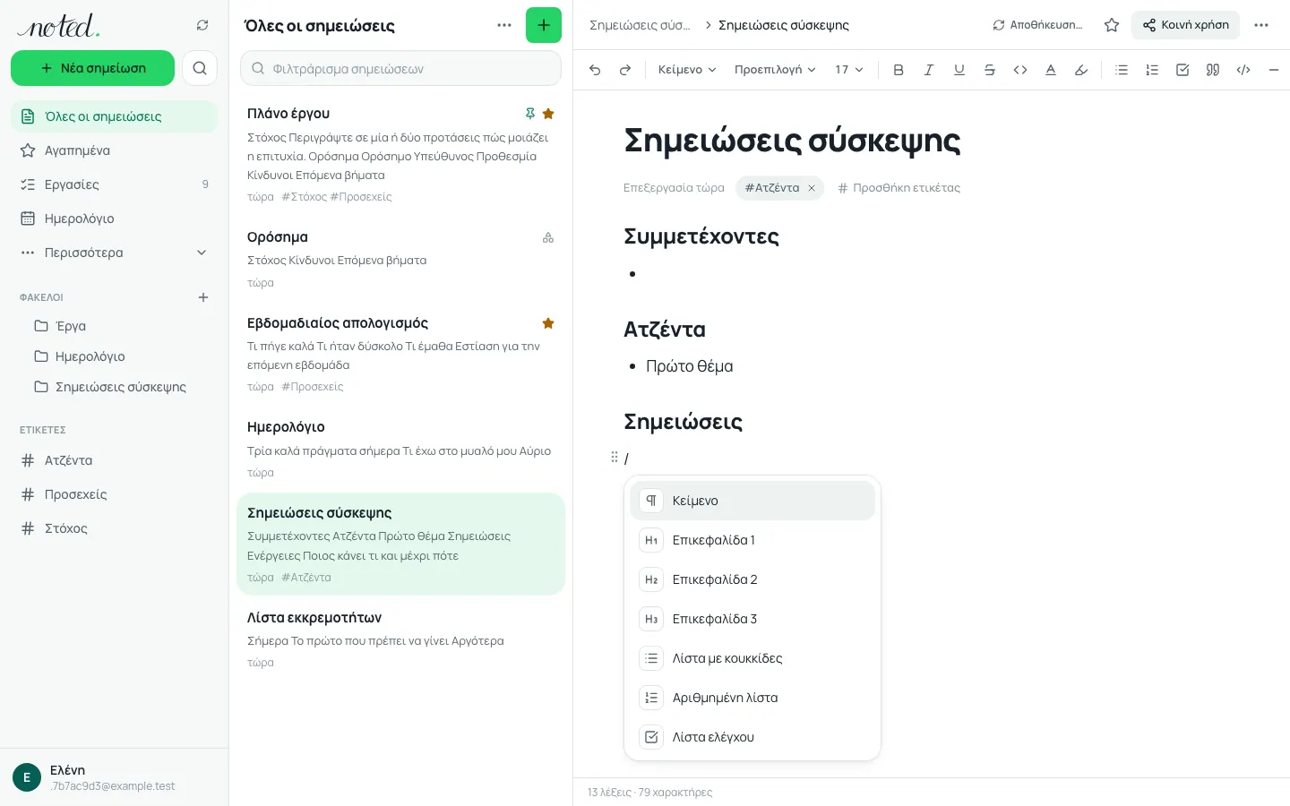Open the Λίστα εκκρεμοτήτων note
This screenshot has width=1290, height=806.
[400, 639]
